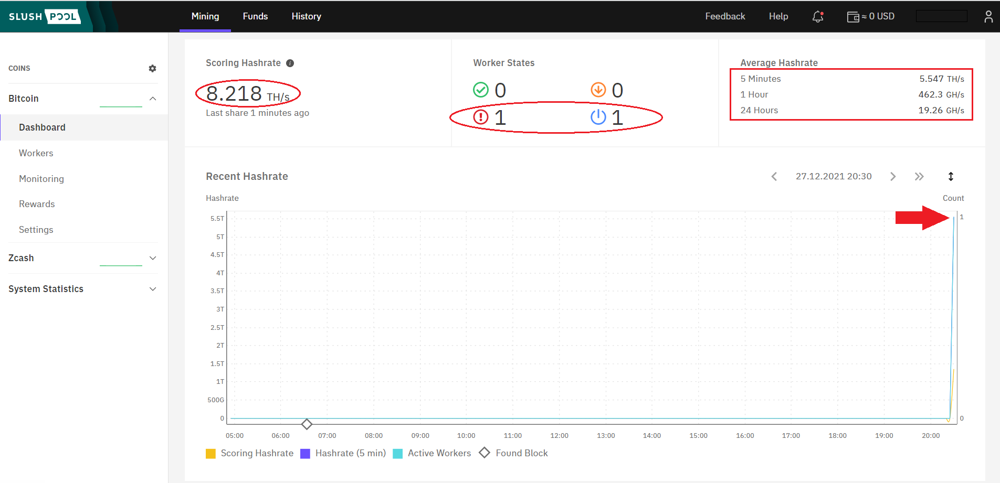Toggle the Active Workers legend series
Image resolution: width=1000 pixels, height=483 pixels.
(431, 453)
